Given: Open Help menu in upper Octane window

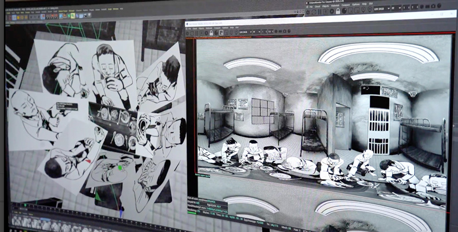Looking at the screenshot, I should (364, 4).
